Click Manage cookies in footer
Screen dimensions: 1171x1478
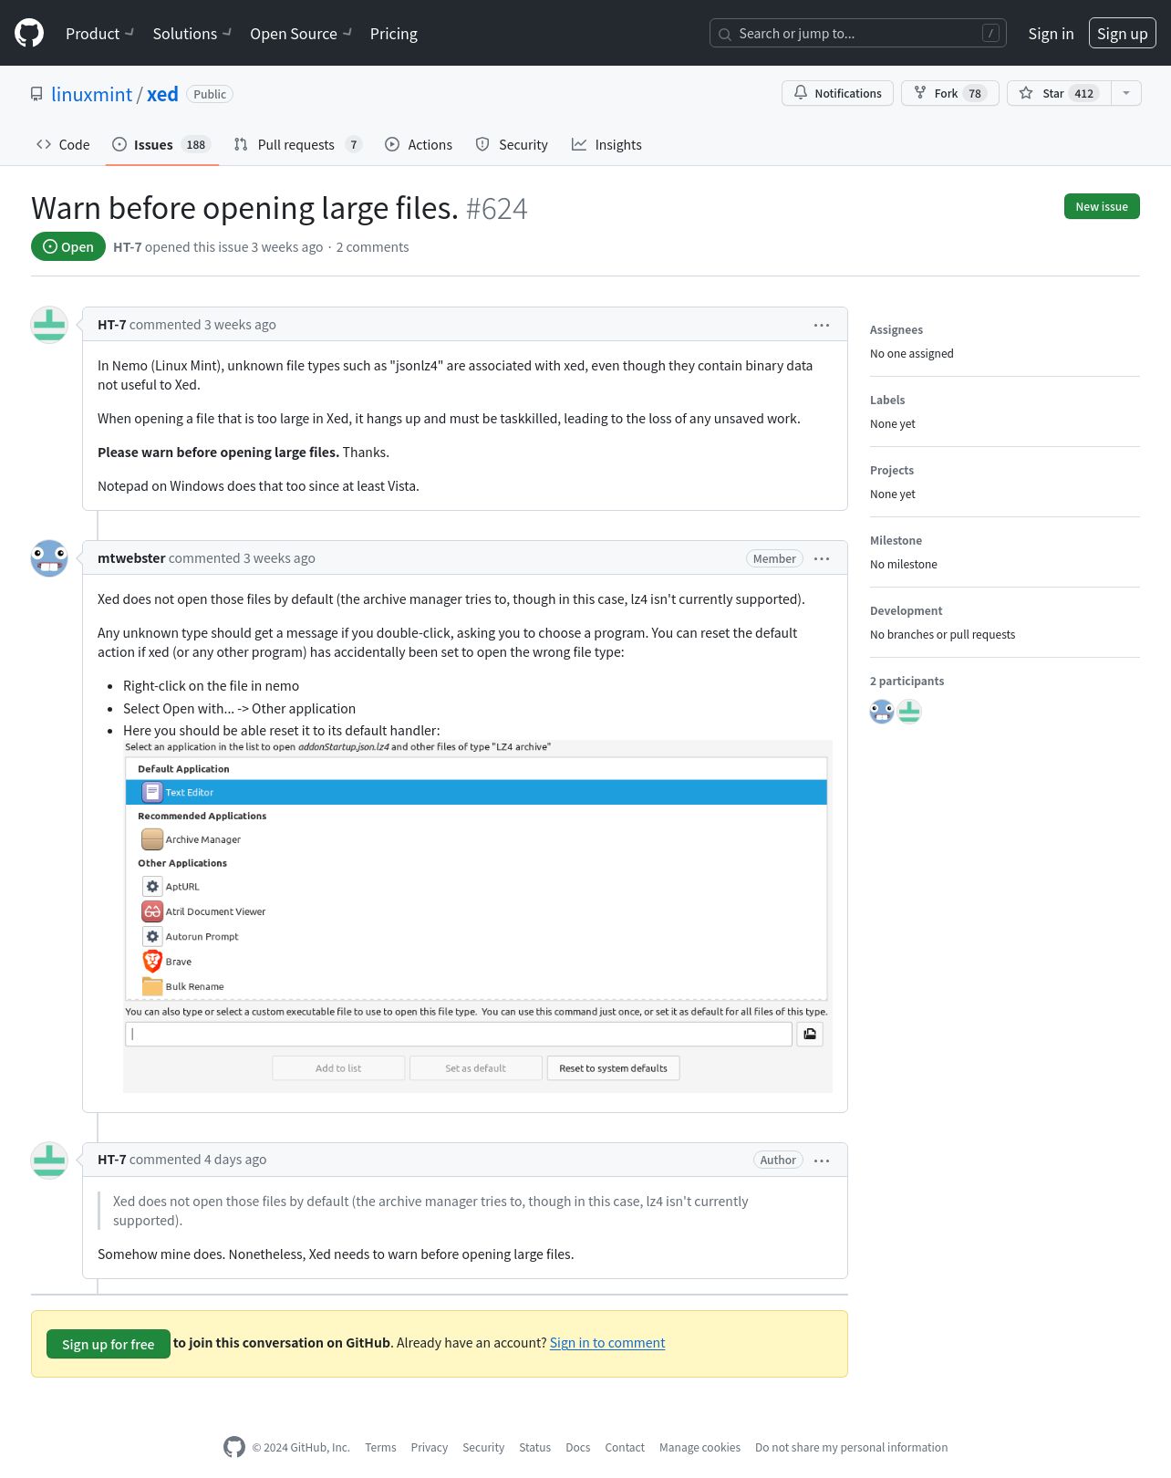point(699,1447)
